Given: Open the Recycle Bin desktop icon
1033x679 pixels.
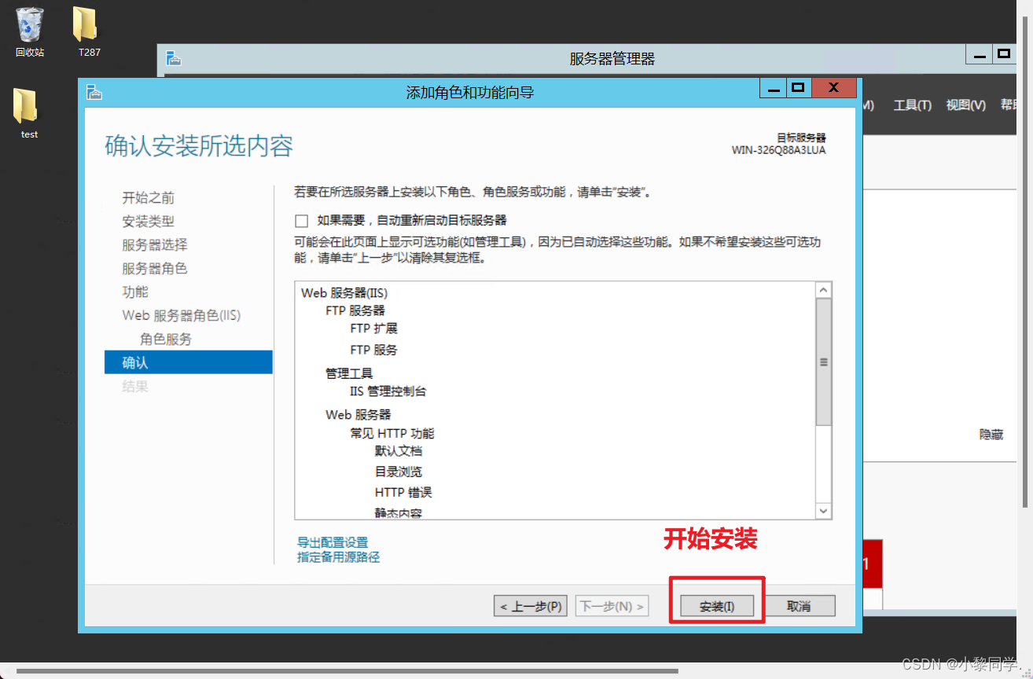Looking at the screenshot, I should (x=30, y=31).
